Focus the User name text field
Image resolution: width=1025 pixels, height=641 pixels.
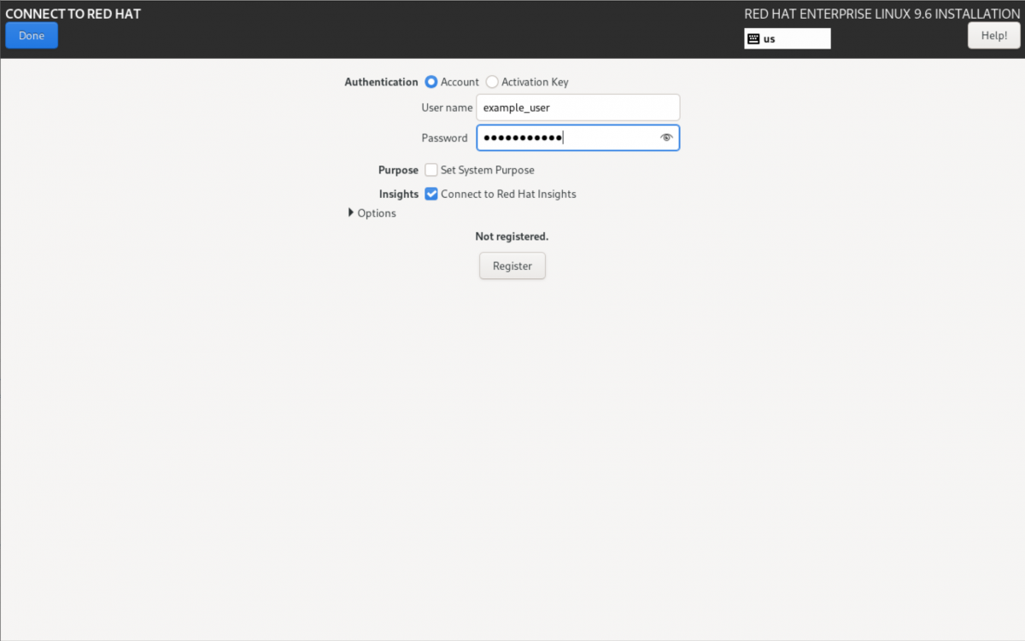[x=577, y=108]
